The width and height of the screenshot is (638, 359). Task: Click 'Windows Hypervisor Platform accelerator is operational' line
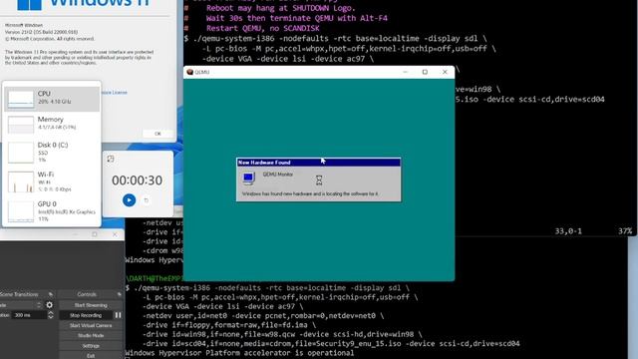[239, 353]
